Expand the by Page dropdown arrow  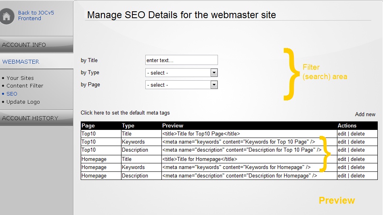pyautogui.click(x=214, y=85)
